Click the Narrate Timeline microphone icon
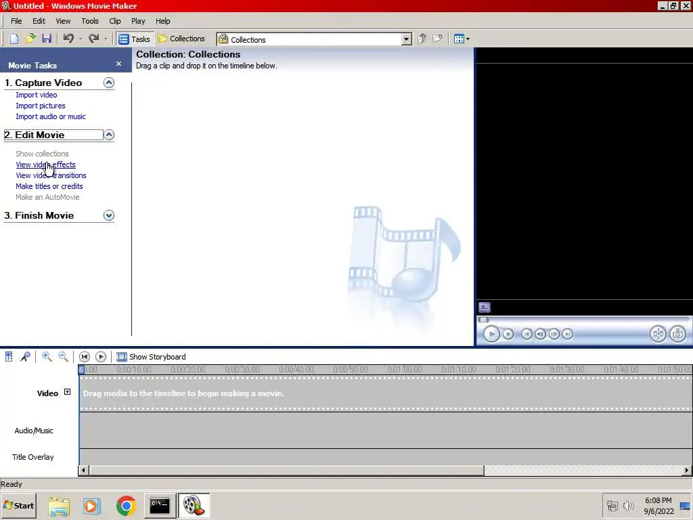693x520 pixels. point(25,357)
